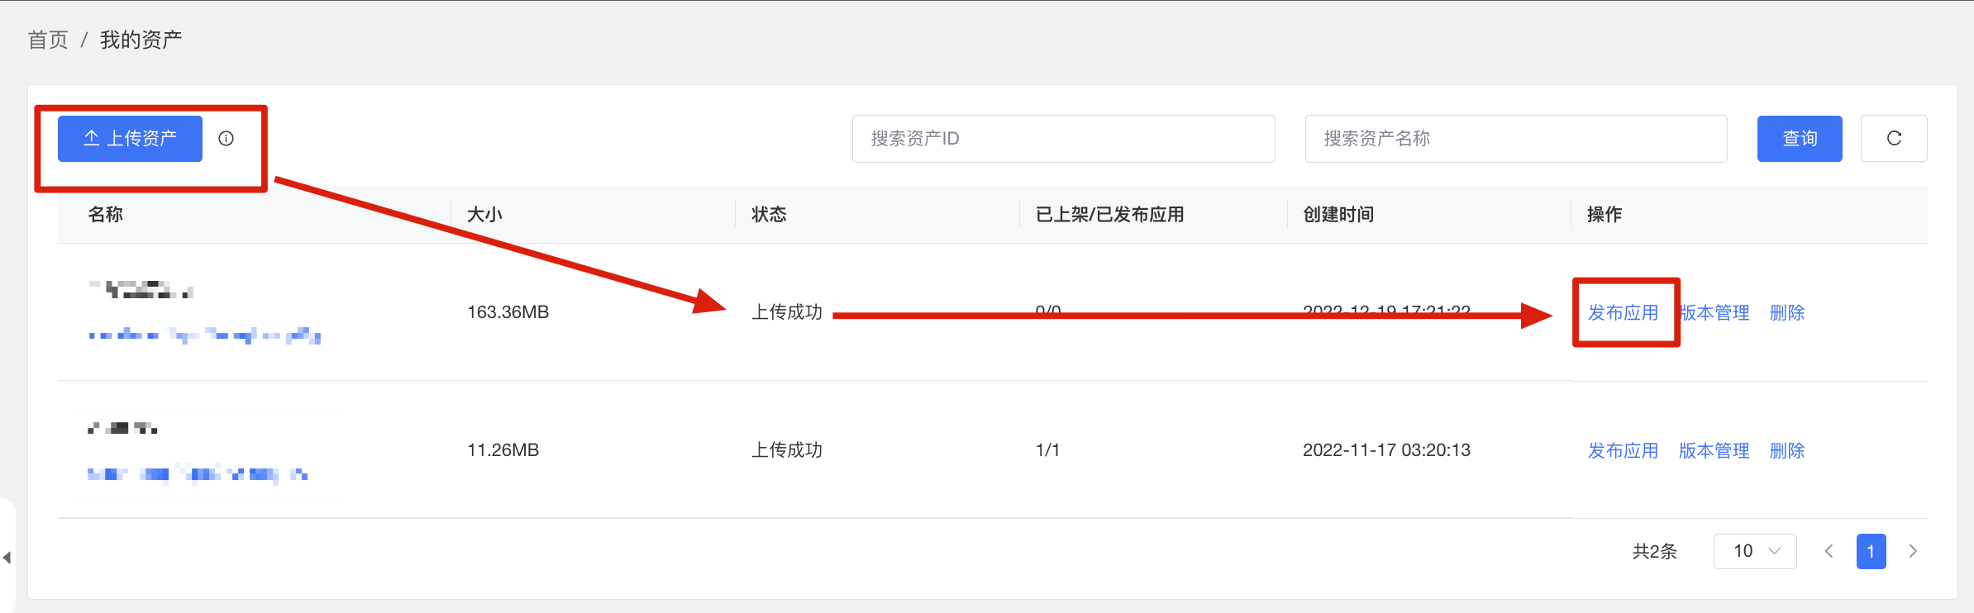Focus the 搜索资产ID input field
The width and height of the screenshot is (1974, 613).
(1063, 139)
